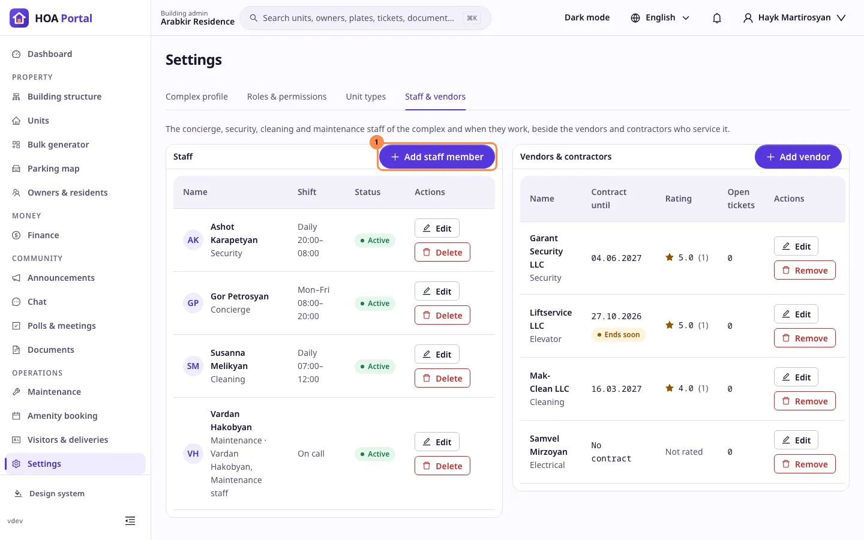The height and width of the screenshot is (540, 864).
Task: Click the Maintenance wrench icon
Action: pyautogui.click(x=16, y=392)
